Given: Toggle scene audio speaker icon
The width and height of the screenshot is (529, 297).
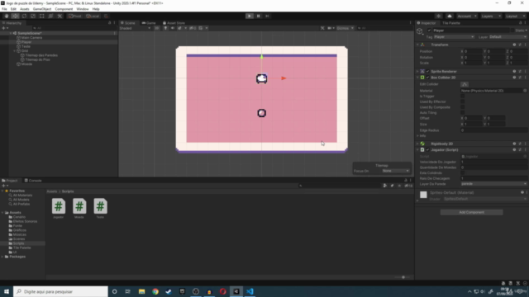Looking at the screenshot, I should (173, 28).
